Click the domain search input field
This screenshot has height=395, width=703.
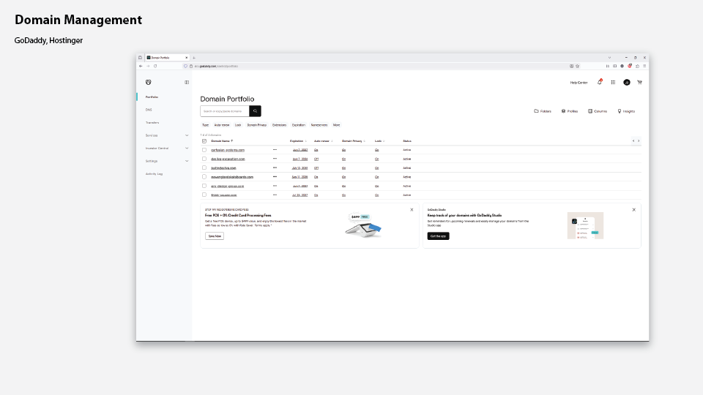click(x=224, y=111)
